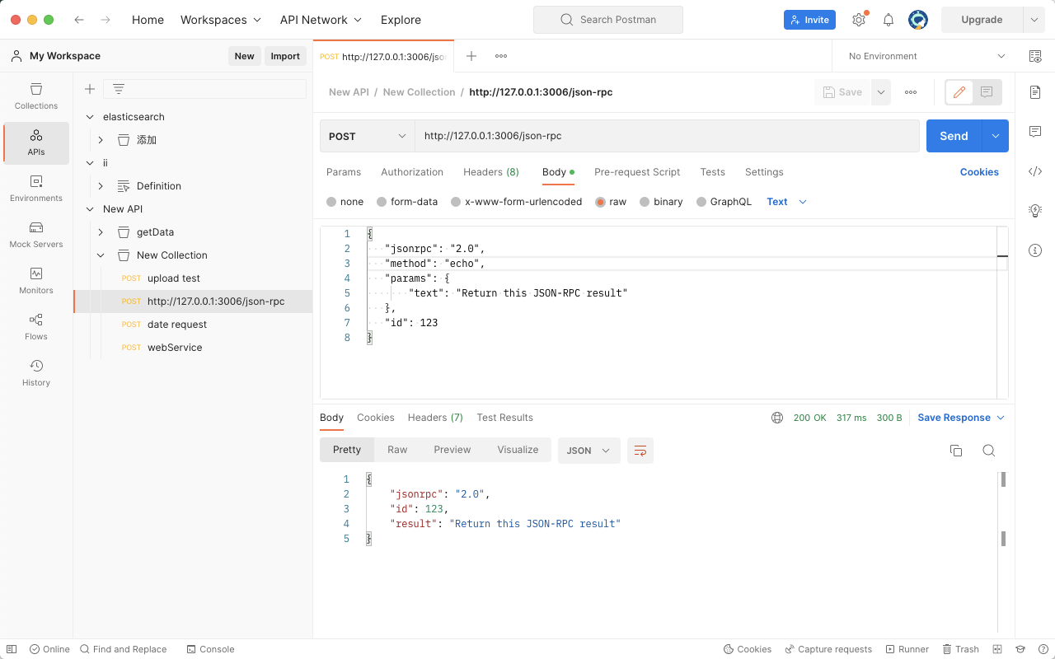Click the Cookies link near Send
This screenshot has height=659, width=1055.
(x=979, y=172)
